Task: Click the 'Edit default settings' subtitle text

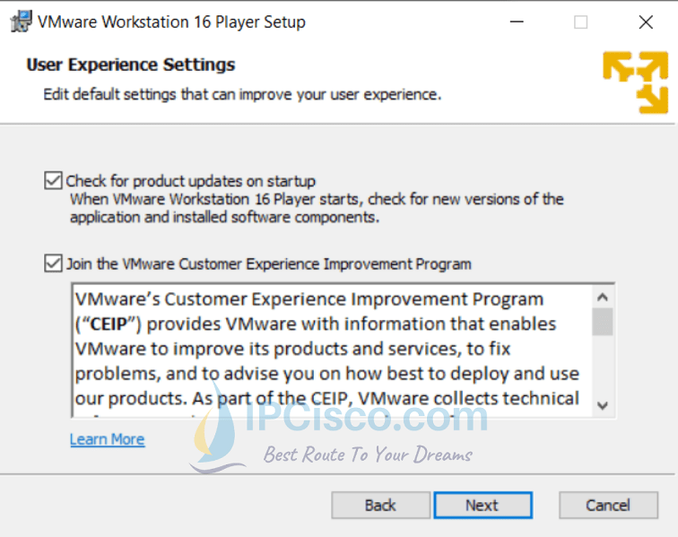Action: click(242, 94)
